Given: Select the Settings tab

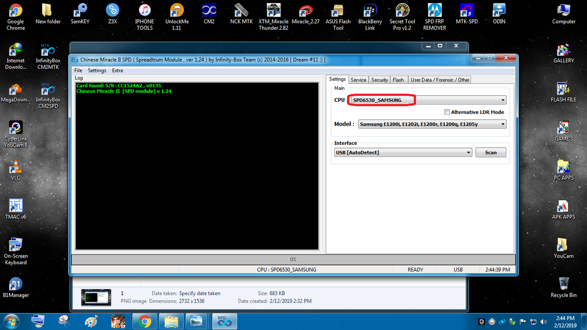Looking at the screenshot, I should point(337,79).
